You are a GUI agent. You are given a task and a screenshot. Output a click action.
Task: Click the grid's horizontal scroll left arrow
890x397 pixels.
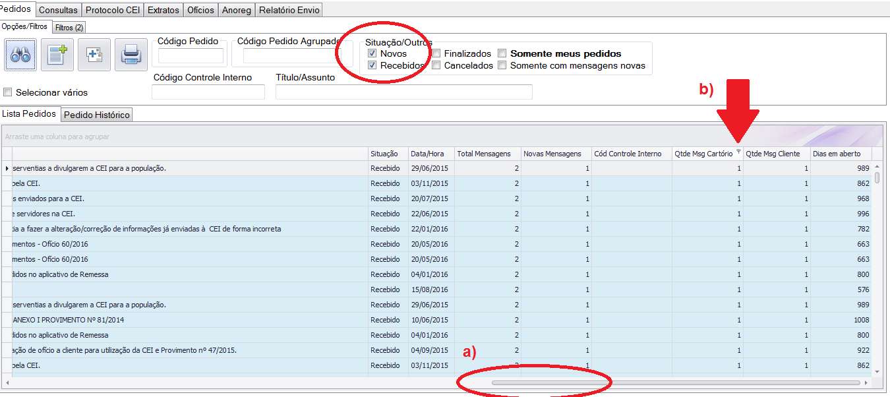point(7,382)
